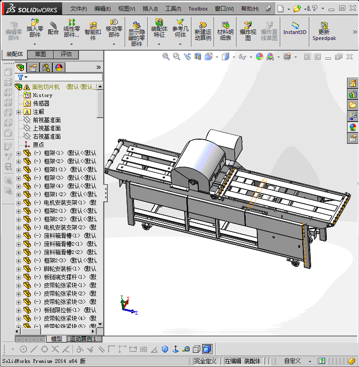Screen dimensions: 359x367
Task: Expand the 脚轮安装板<1> component node
Action: [x=18, y=269]
